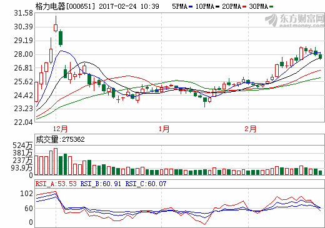Click the 28.00 price axis label
Image resolution: width=325 pixels, height=228 pixels.
(x=24, y=54)
